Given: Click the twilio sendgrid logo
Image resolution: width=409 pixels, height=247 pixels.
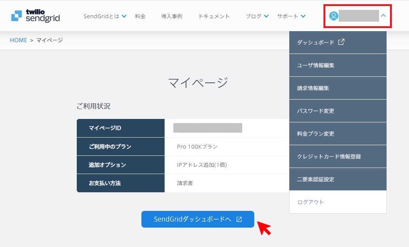Looking at the screenshot, I should click(x=35, y=16).
